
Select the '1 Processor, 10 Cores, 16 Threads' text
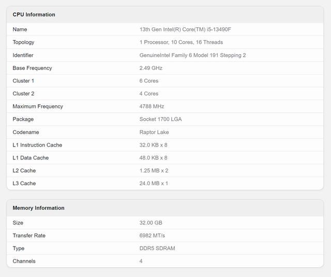point(181,42)
